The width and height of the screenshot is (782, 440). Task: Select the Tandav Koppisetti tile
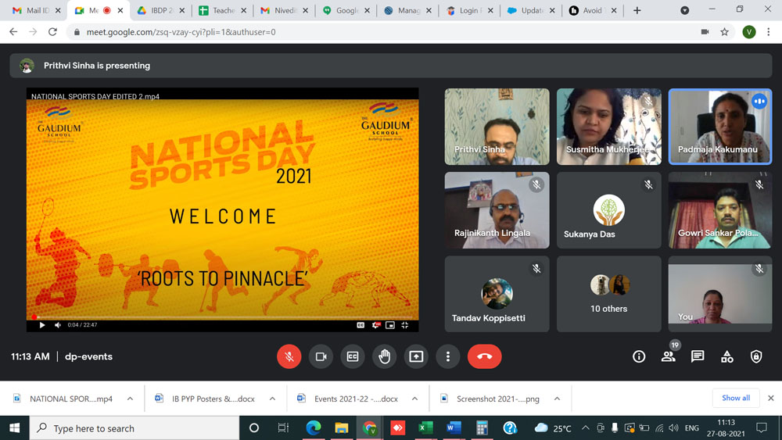[497, 294]
